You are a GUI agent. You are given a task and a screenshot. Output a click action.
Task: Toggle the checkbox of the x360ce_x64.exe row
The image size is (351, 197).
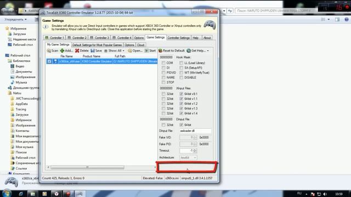click(49, 61)
